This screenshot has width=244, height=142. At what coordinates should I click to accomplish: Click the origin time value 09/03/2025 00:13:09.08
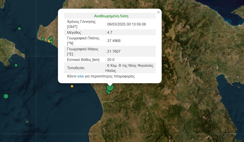[x=127, y=24]
